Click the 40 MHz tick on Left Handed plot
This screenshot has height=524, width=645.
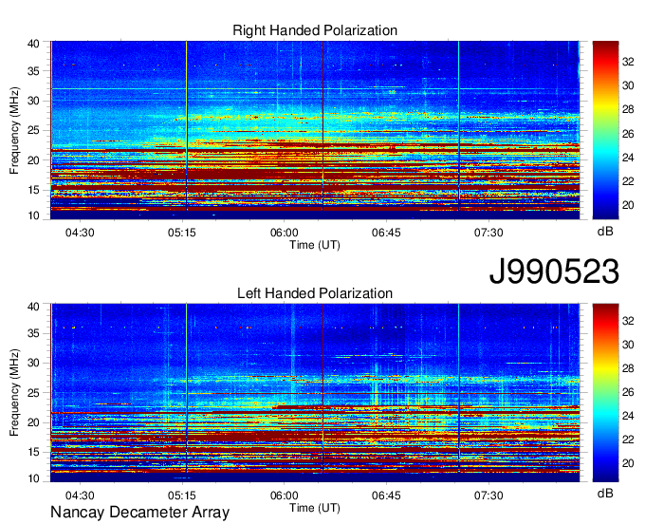coord(34,307)
